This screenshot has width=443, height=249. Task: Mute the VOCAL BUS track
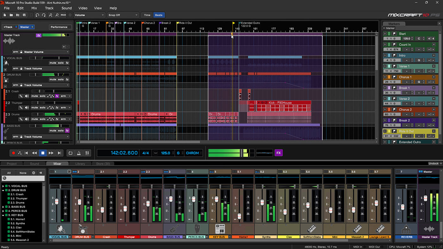(53, 63)
